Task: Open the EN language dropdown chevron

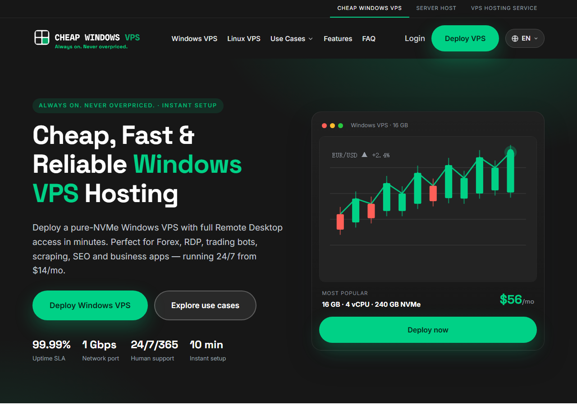Action: point(536,38)
